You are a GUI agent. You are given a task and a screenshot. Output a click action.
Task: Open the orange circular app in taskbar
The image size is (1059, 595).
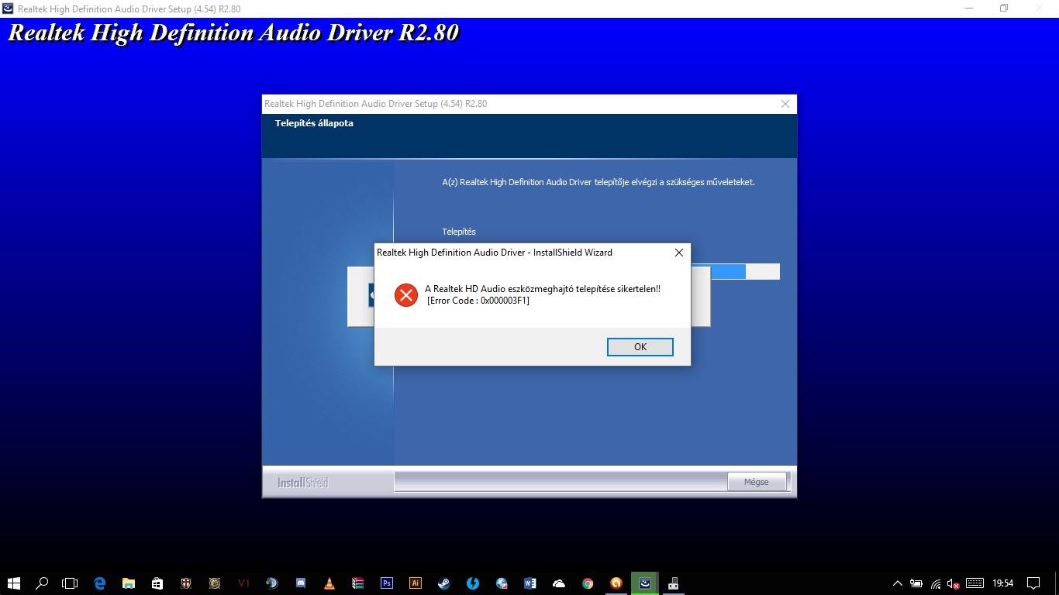click(x=616, y=583)
